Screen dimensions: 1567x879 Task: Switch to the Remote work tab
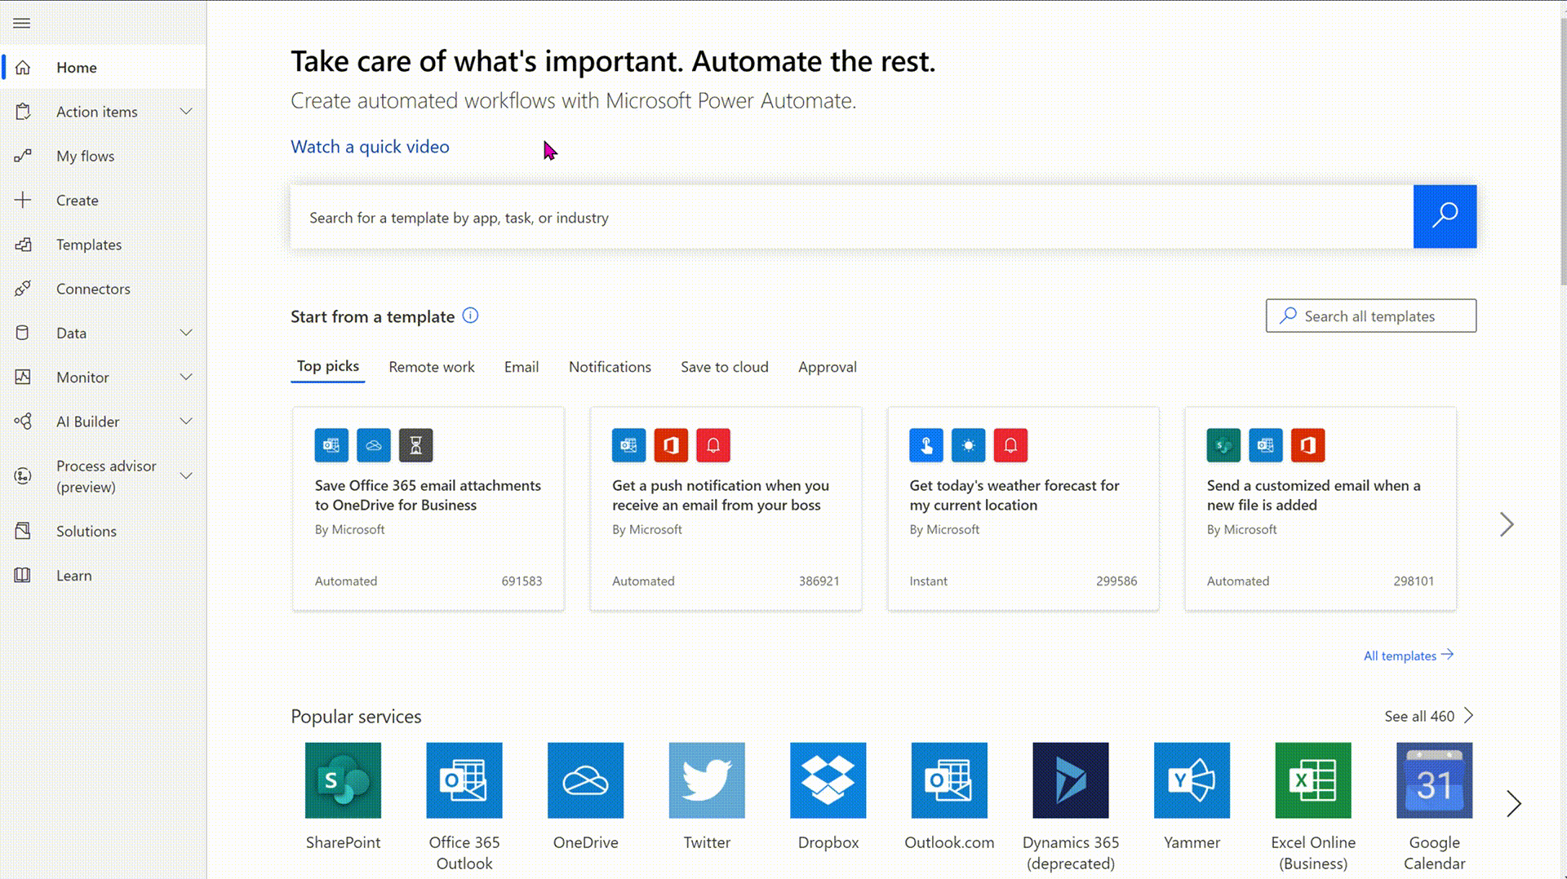tap(431, 367)
